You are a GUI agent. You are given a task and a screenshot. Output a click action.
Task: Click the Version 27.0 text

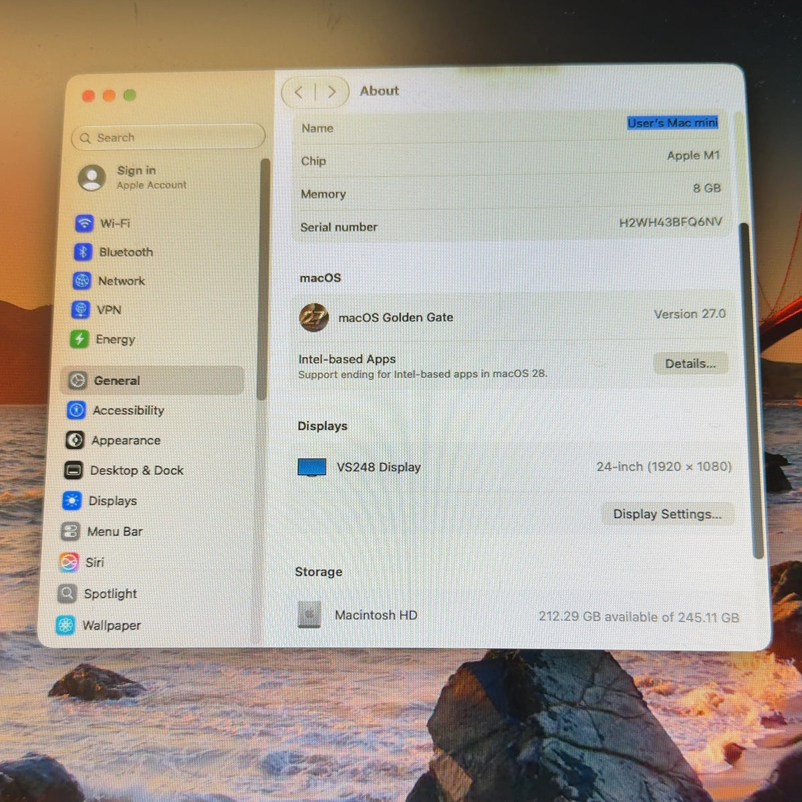click(690, 314)
